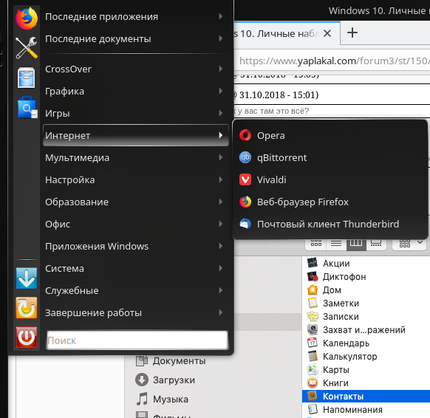Expand Графика submenu arrow
Screen dimensions: 430x418
[221, 91]
